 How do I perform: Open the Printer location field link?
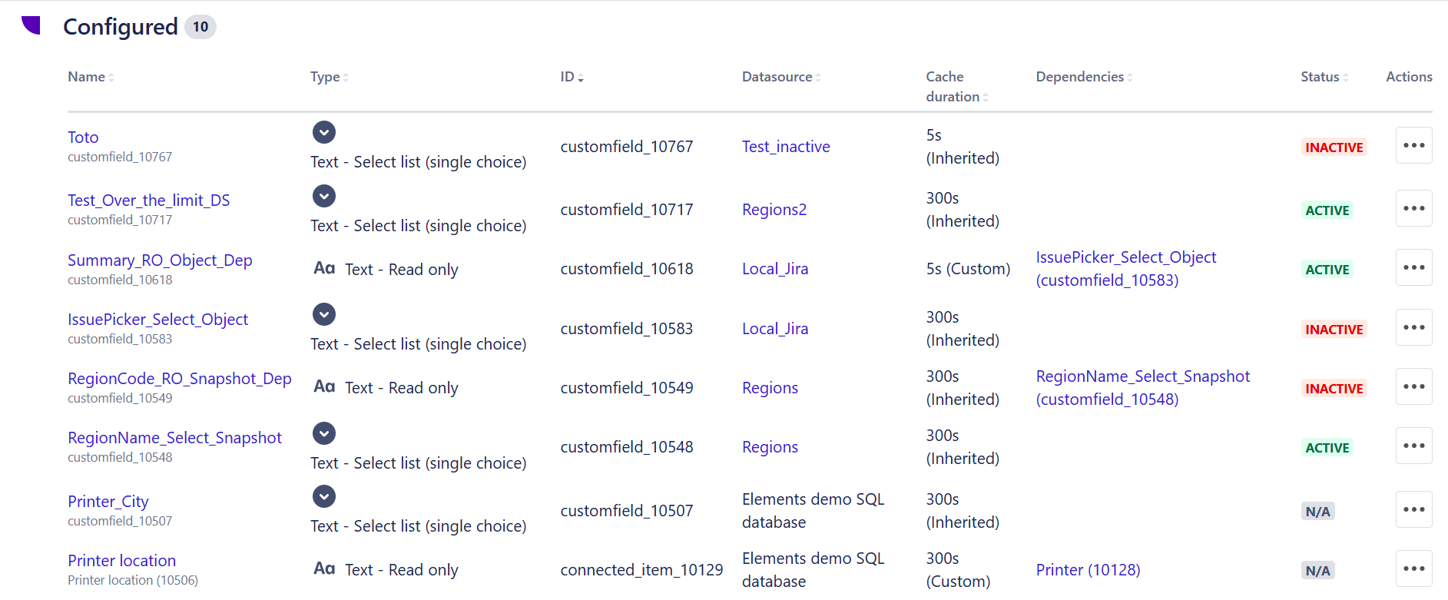(x=121, y=561)
